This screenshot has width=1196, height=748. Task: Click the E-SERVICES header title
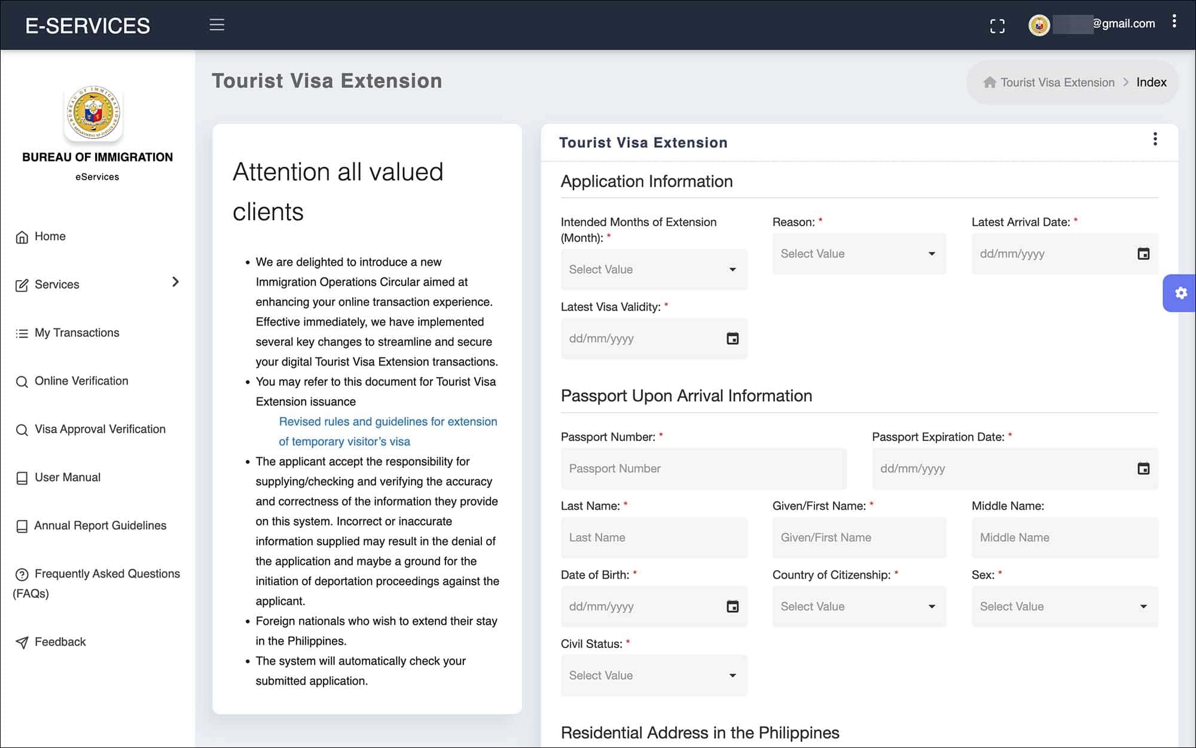pyautogui.click(x=87, y=26)
